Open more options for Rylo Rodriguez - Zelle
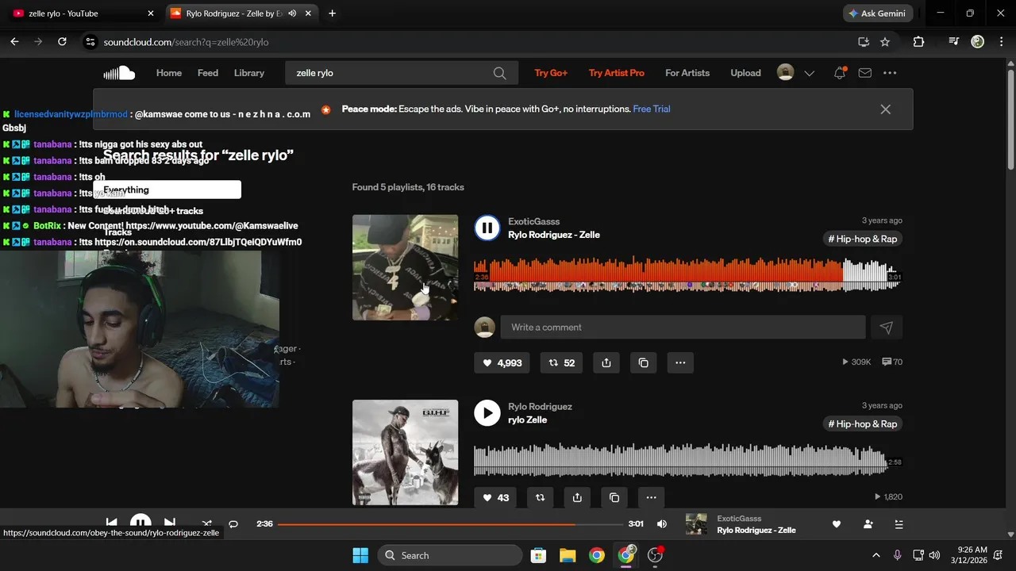 (x=680, y=362)
